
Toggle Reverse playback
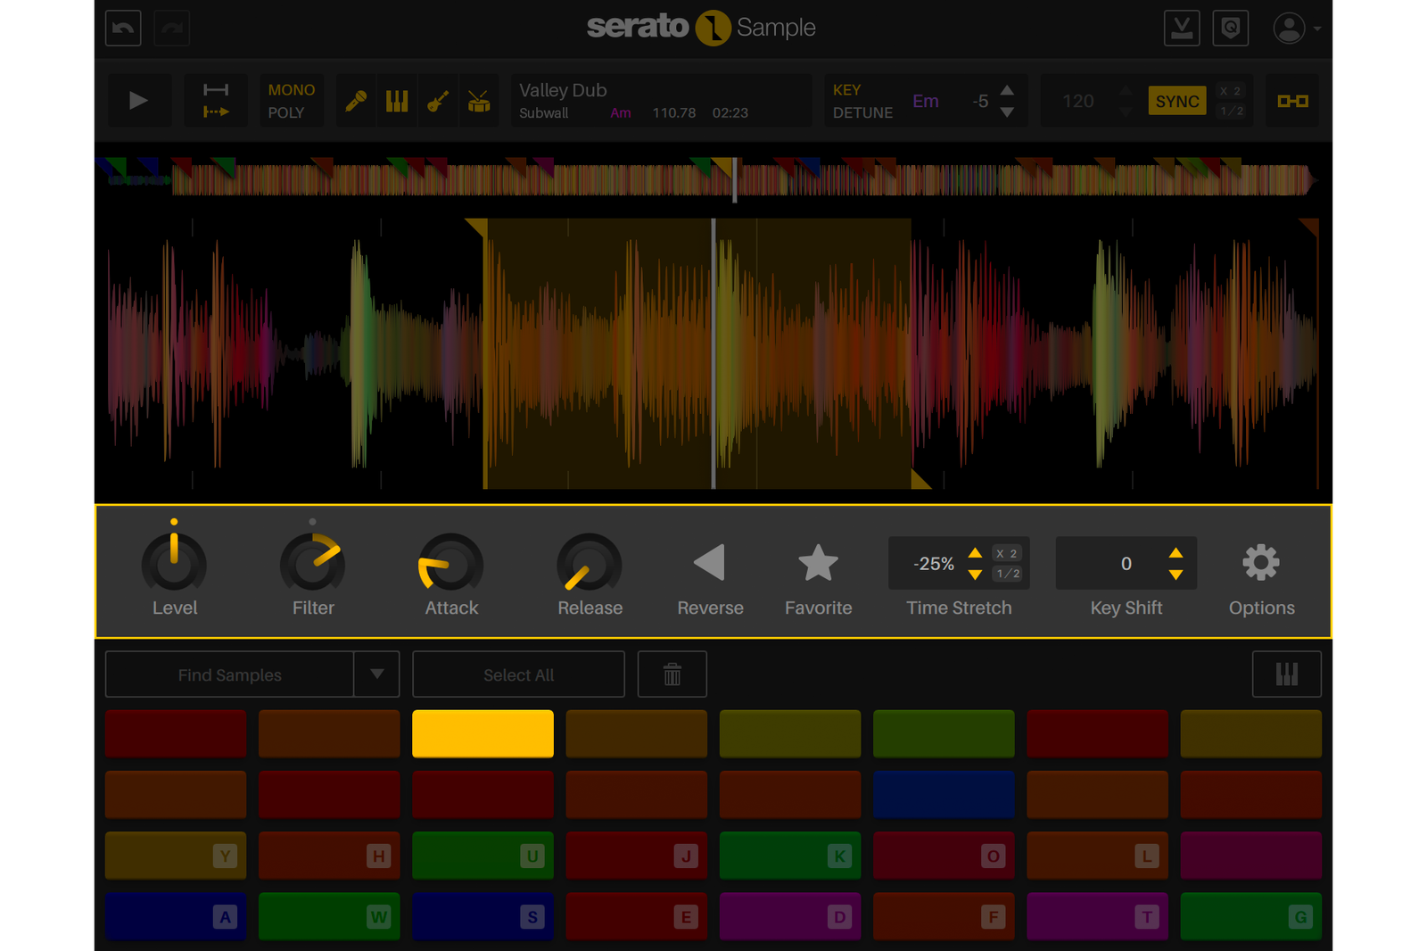[x=710, y=562]
